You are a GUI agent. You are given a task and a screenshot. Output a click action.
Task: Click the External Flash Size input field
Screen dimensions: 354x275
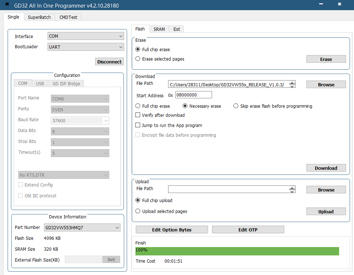tap(83, 259)
